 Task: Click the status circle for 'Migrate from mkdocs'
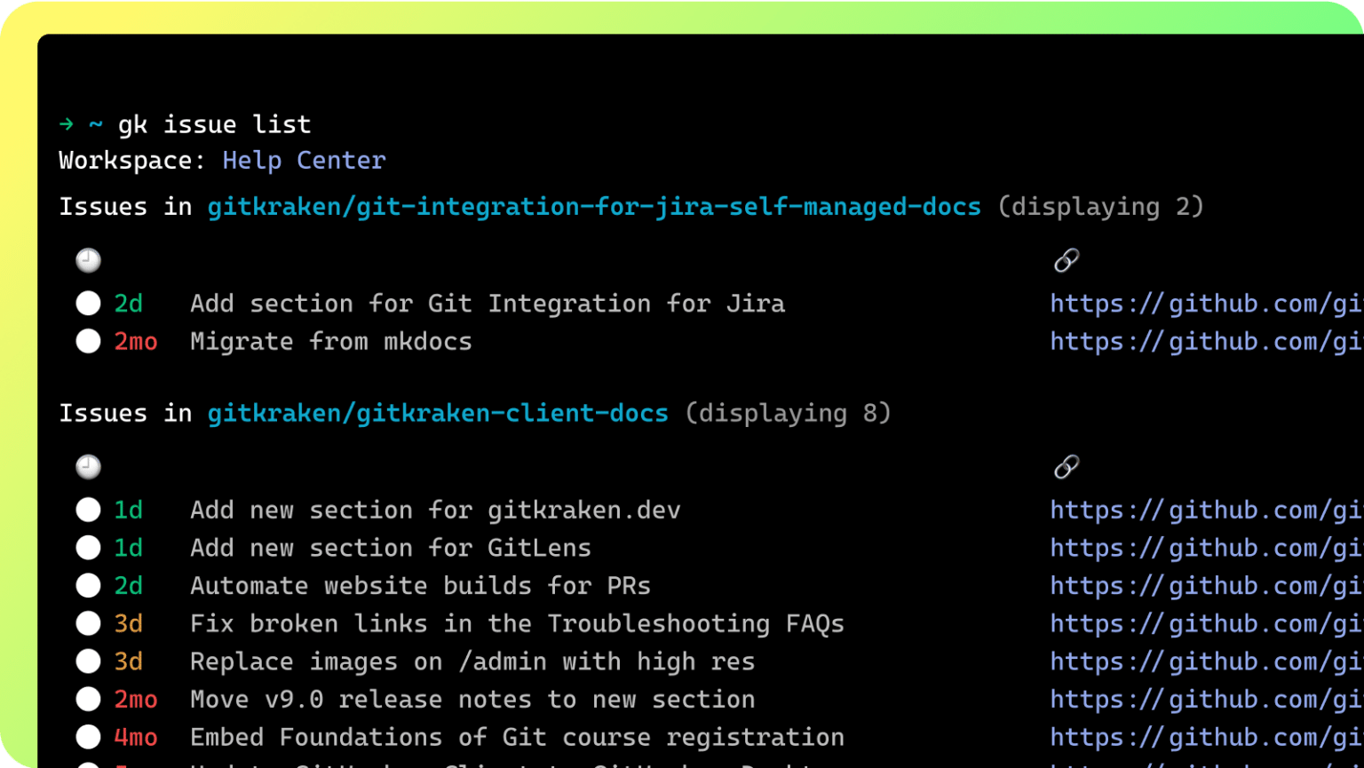point(88,341)
